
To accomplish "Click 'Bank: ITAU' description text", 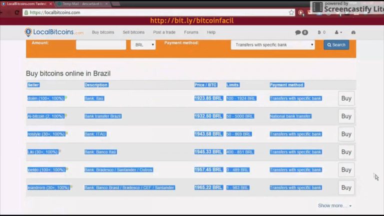I will (x=95, y=134).
